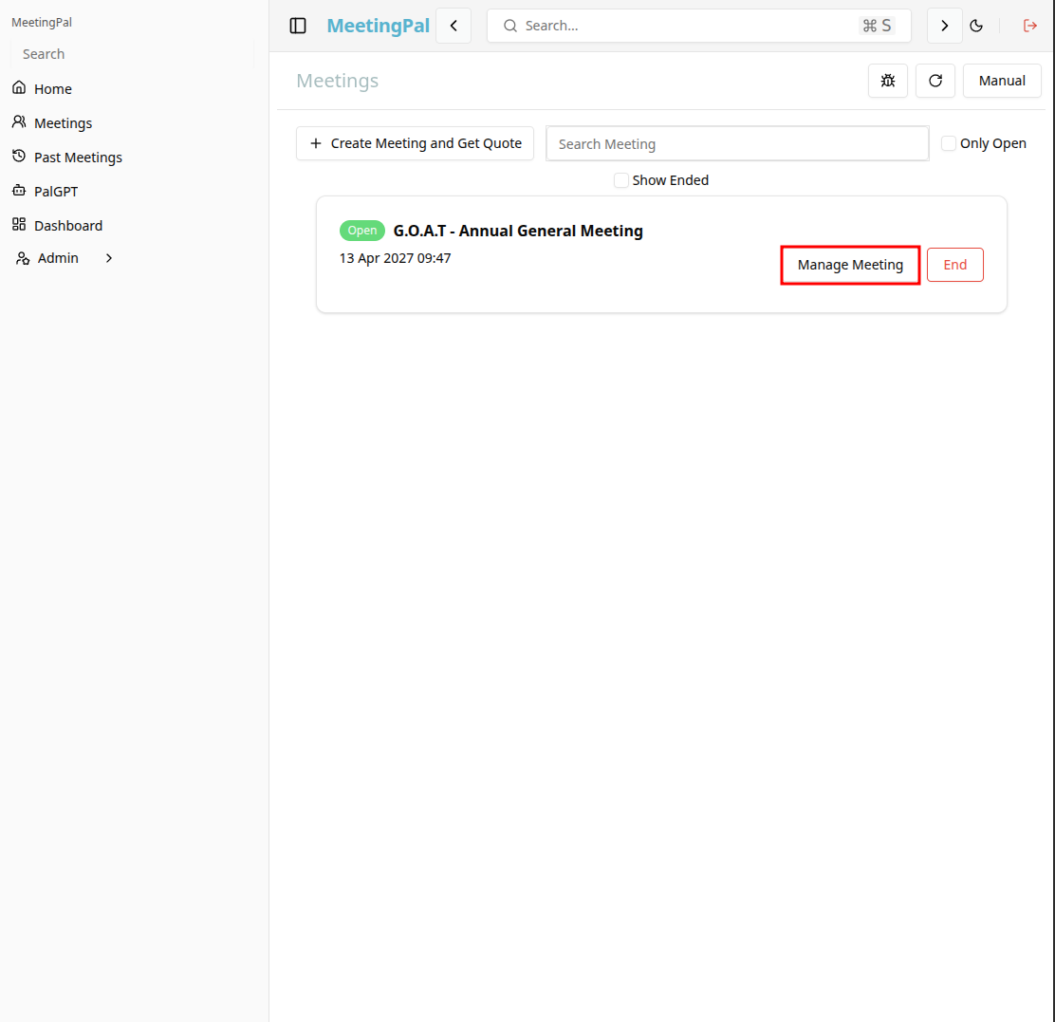Open Meetings in the sidebar
The height and width of the screenshot is (1022, 1055).
pos(64,123)
